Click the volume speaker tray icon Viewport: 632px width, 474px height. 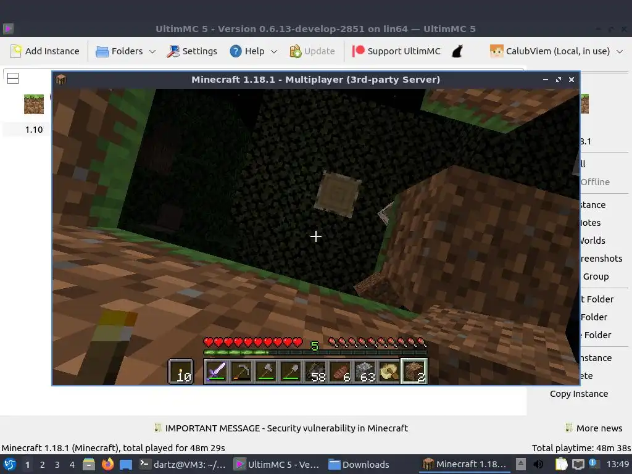(538, 464)
